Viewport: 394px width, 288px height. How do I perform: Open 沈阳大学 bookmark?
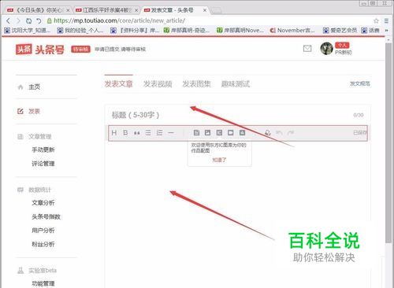pyautogui.click(x=28, y=31)
